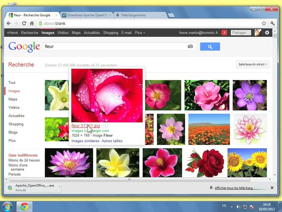
Task: Open the orange poppy field thumbnail
Action: pos(209,129)
